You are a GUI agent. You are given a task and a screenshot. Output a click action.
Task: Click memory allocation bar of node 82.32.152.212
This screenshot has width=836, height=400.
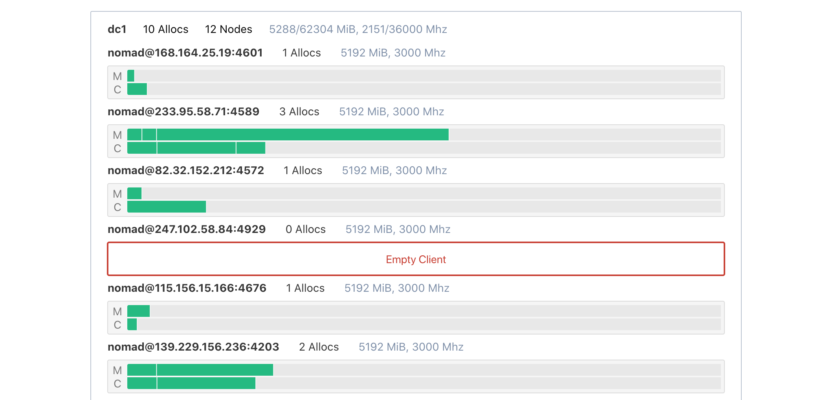pos(134,193)
